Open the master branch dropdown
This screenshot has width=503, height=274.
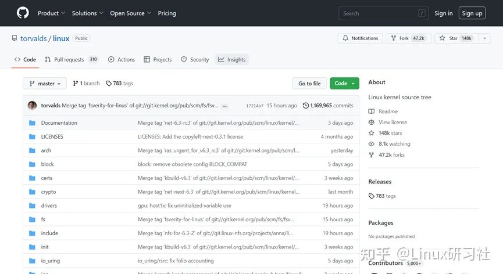pyautogui.click(x=45, y=84)
